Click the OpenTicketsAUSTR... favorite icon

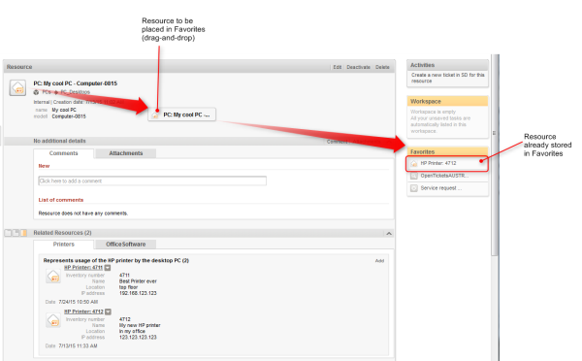414,176
